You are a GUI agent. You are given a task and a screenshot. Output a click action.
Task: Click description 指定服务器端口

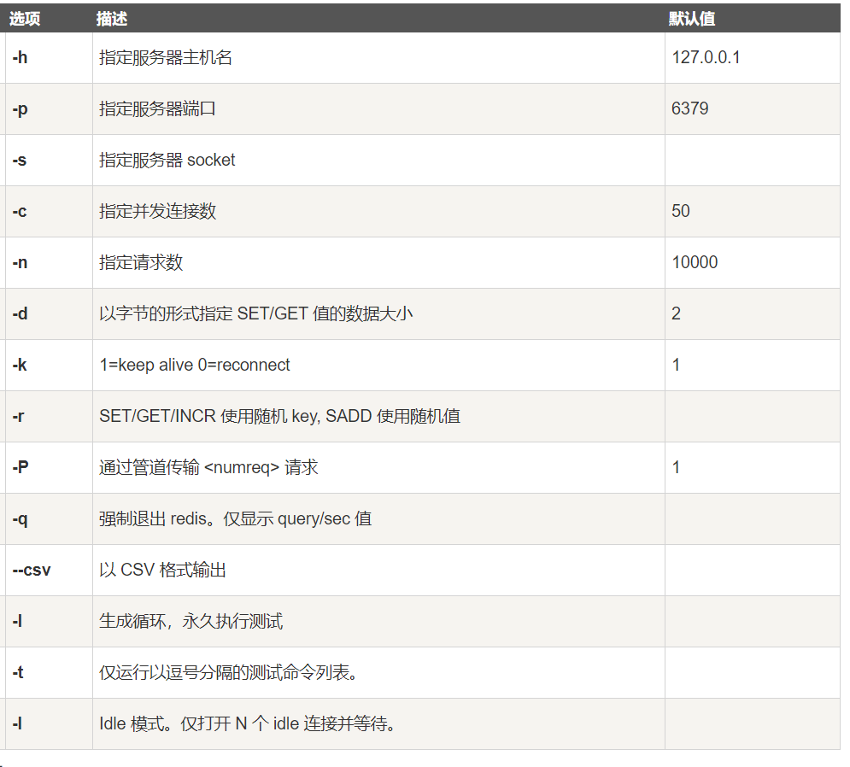(x=157, y=108)
